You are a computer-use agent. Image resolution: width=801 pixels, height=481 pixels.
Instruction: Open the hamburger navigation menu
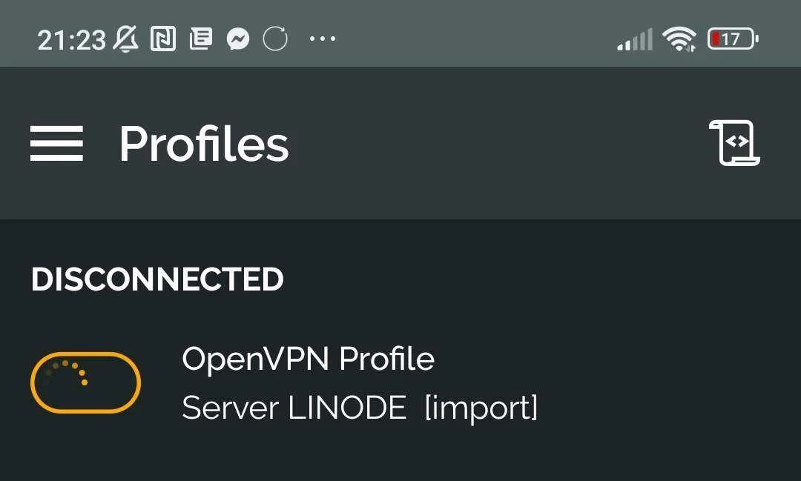[x=56, y=144]
